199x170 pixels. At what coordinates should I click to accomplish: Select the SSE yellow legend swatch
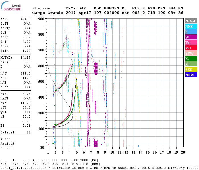click(x=191, y=69)
